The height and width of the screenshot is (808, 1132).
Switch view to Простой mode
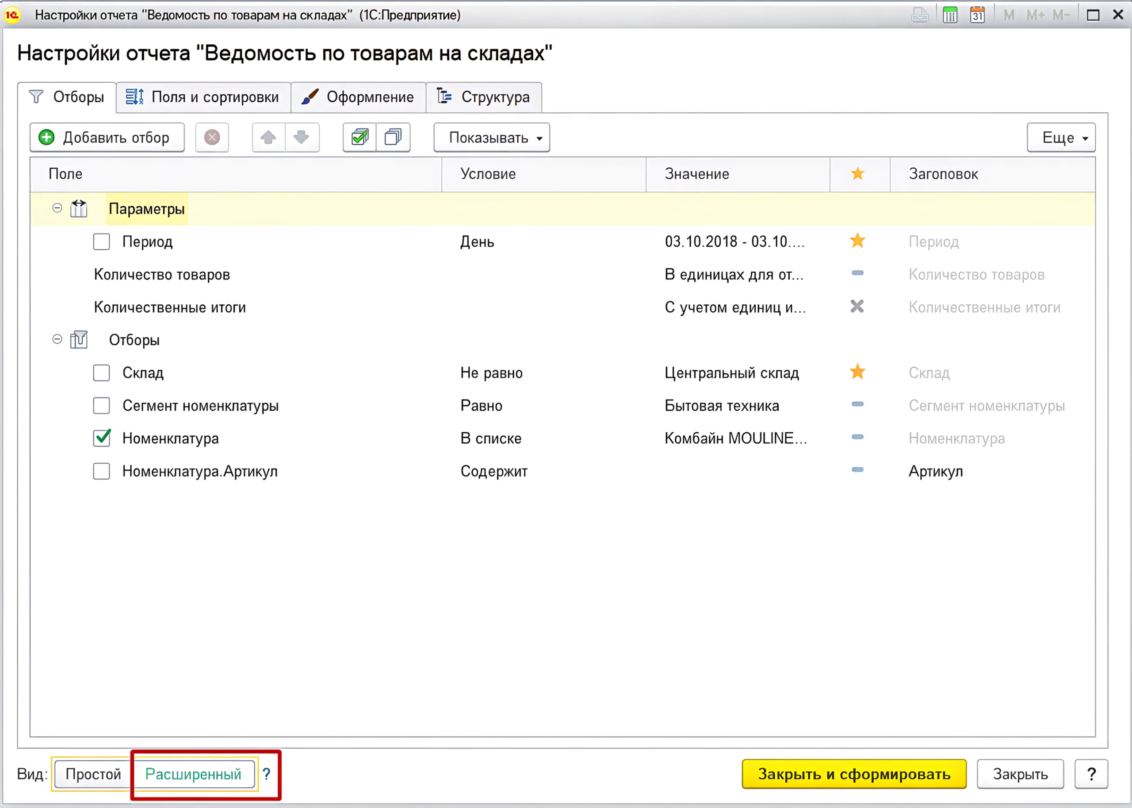pyautogui.click(x=93, y=774)
